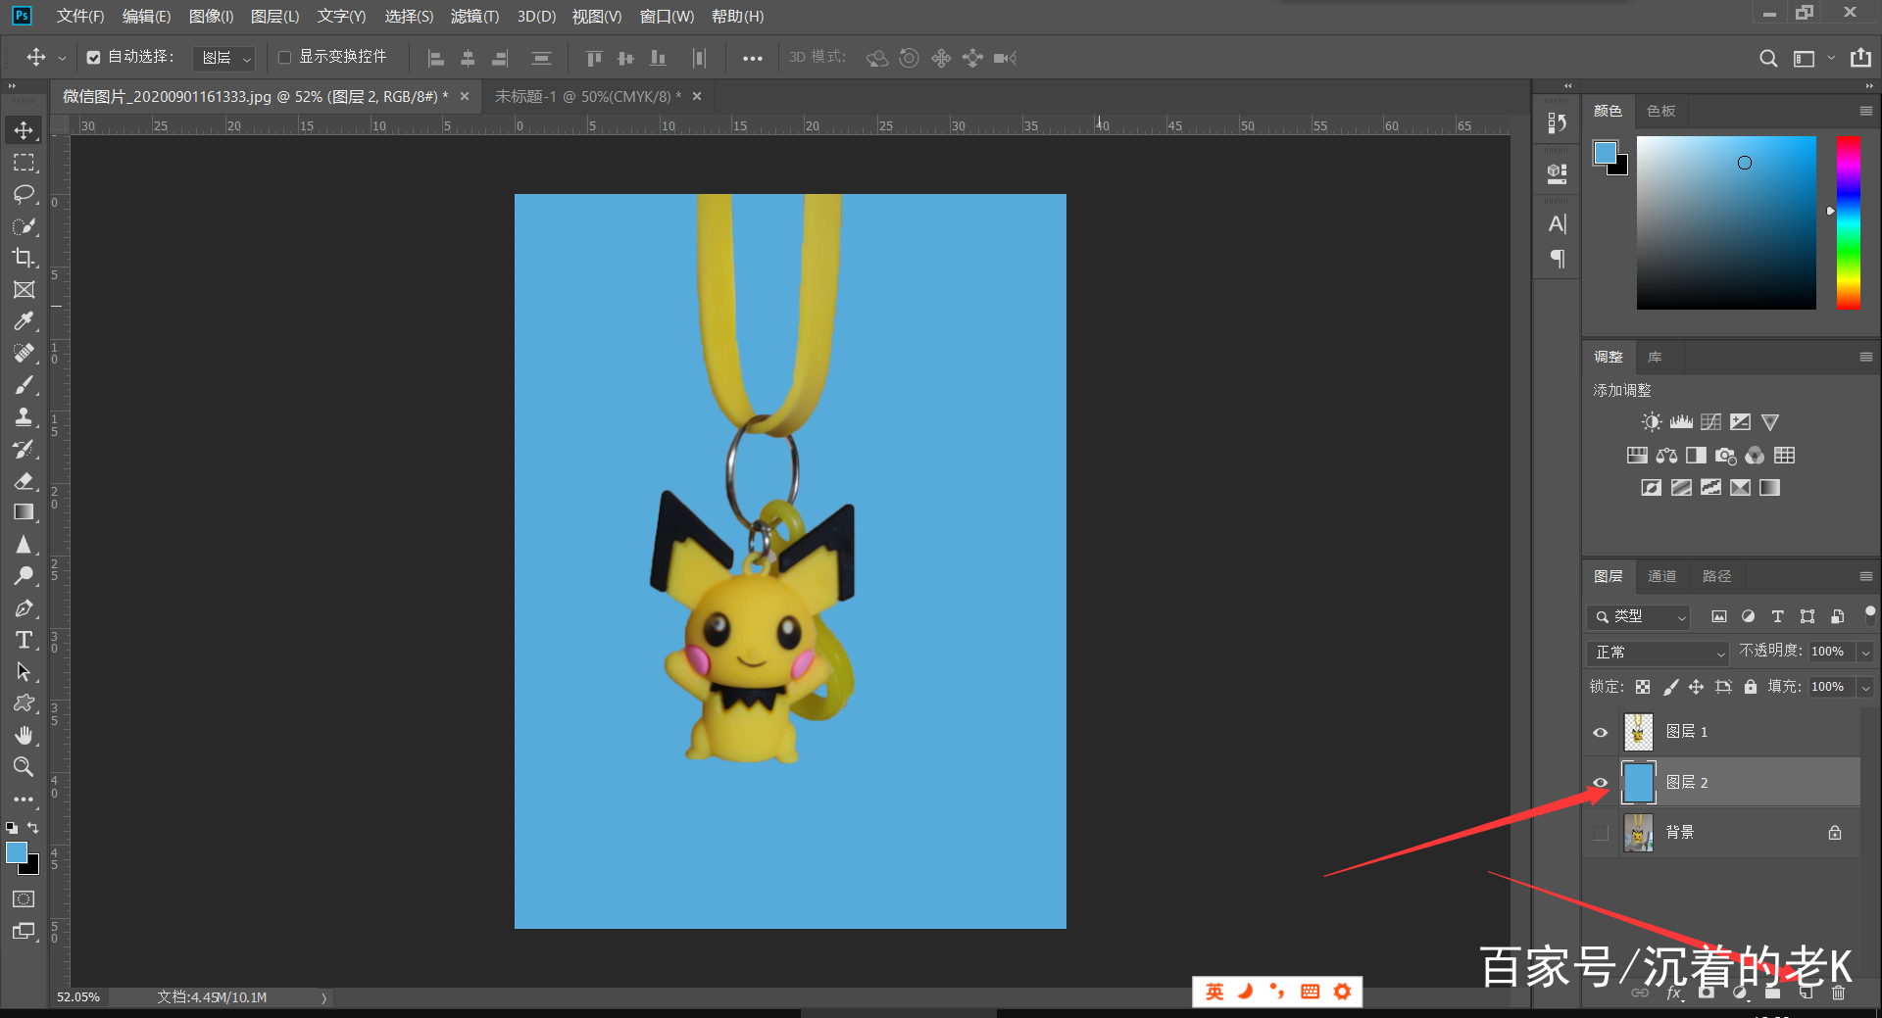Switch to the 未标题-1 document tab
This screenshot has height=1018, width=1882.
click(586, 96)
